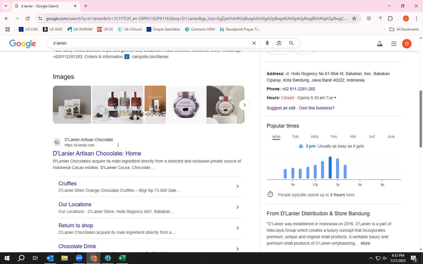
Task: Show next images with the carousel arrow
Action: pyautogui.click(x=244, y=105)
